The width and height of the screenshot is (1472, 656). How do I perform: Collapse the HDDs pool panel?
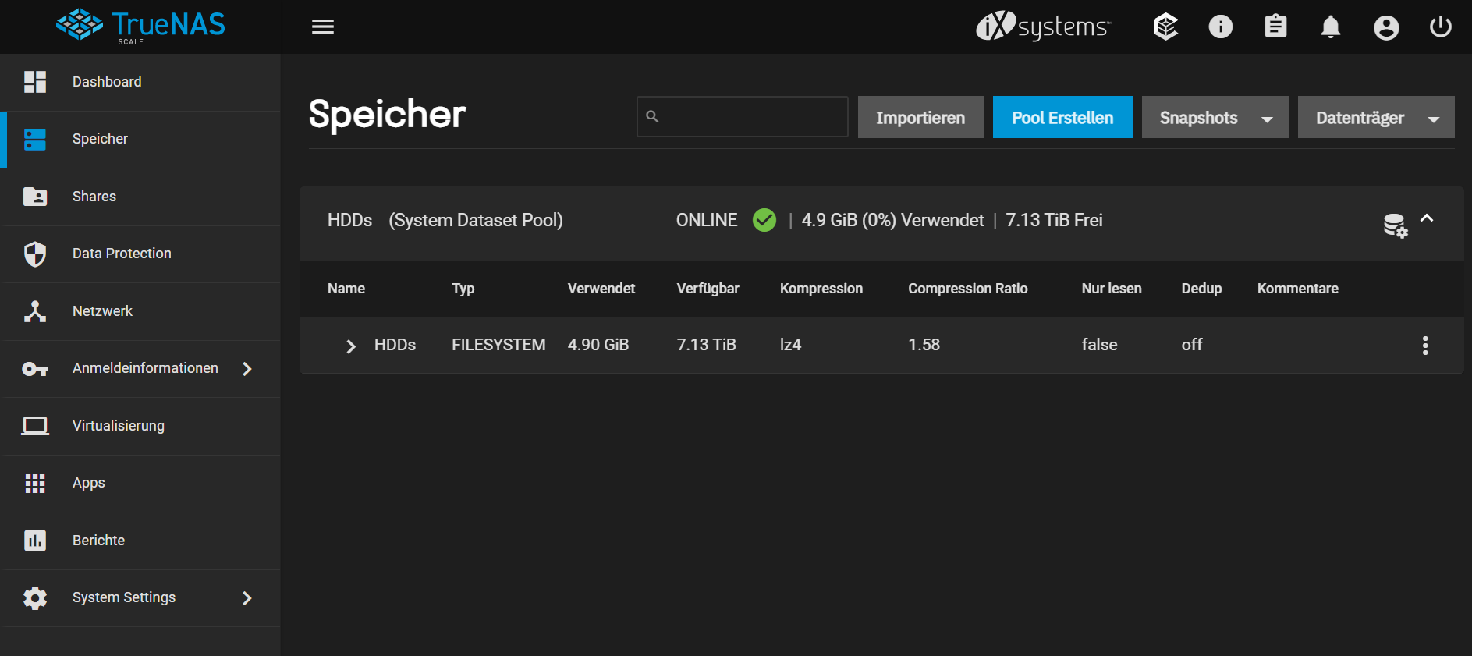point(1427,218)
